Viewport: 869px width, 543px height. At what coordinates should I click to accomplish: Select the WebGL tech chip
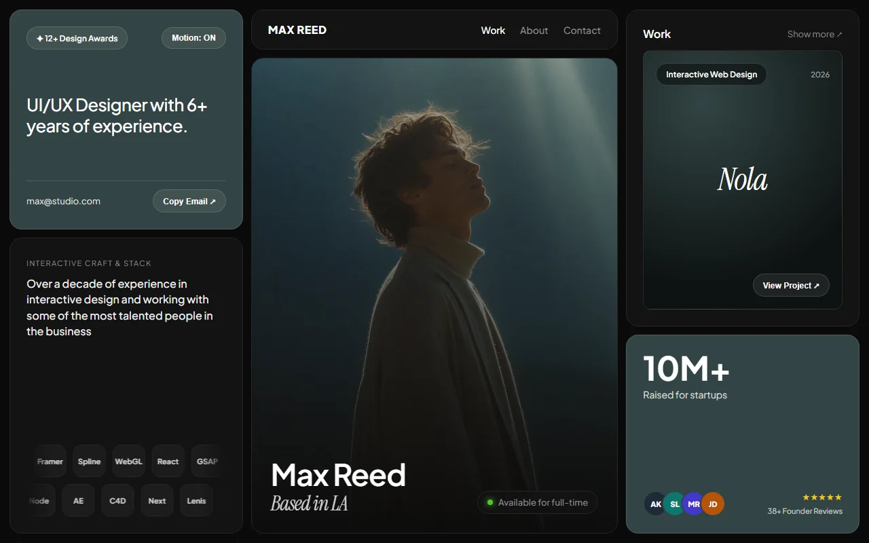coord(128,462)
